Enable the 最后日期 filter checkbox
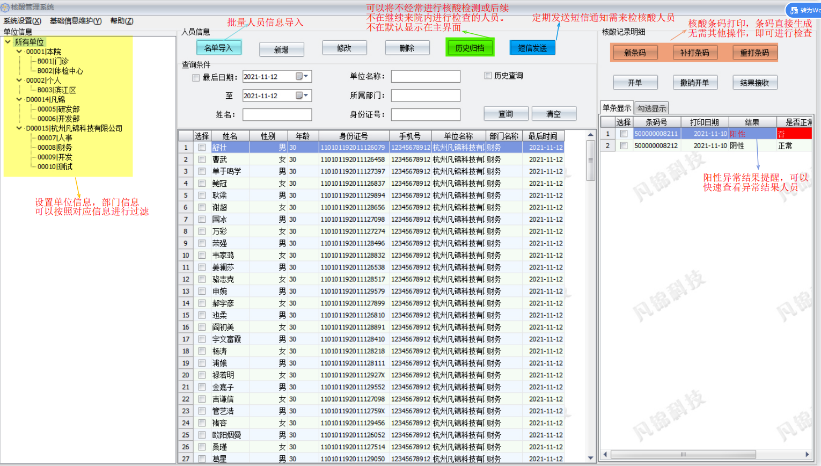The image size is (821, 466). [x=196, y=78]
